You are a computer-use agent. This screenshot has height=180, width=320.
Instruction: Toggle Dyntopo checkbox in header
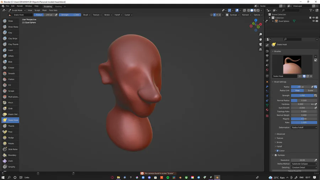227,15
